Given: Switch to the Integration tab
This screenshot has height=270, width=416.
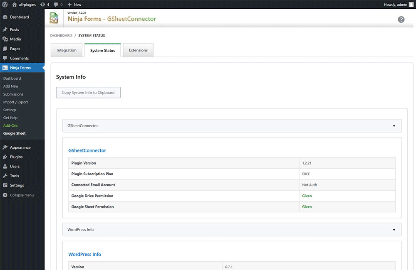Looking at the screenshot, I should point(67,50).
